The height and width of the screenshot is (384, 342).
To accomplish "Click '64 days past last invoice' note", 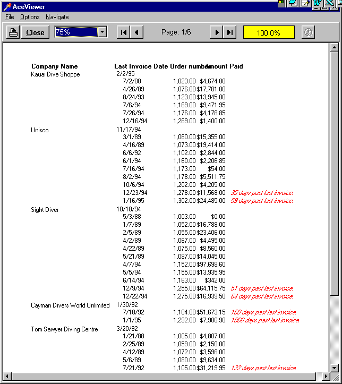I will click(262, 296).
